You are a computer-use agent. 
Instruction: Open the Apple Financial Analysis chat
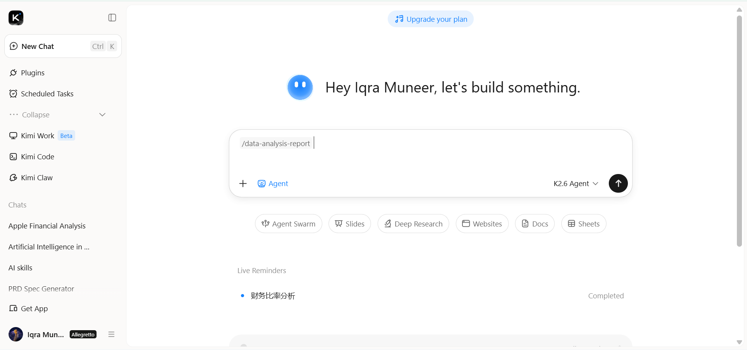coord(47,226)
